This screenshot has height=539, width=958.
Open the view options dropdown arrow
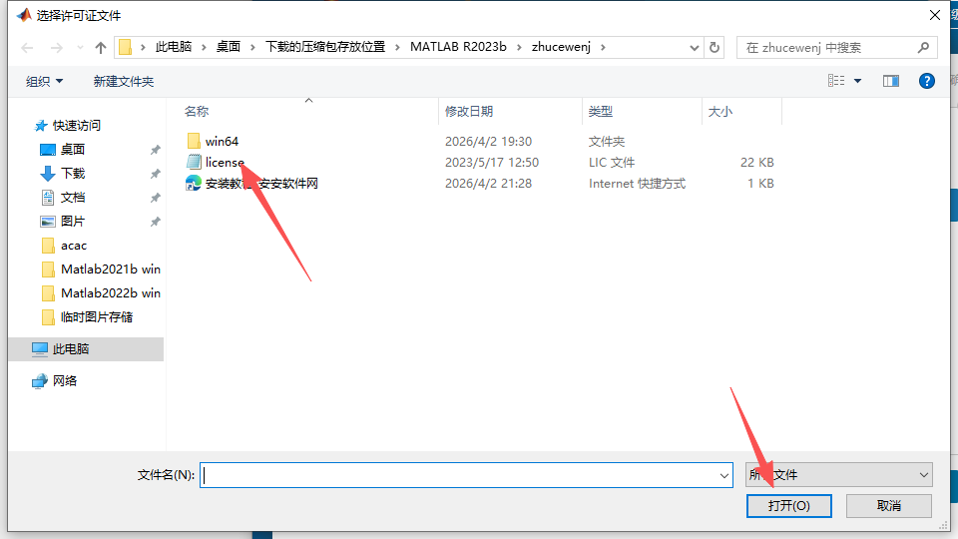pyautogui.click(x=858, y=81)
